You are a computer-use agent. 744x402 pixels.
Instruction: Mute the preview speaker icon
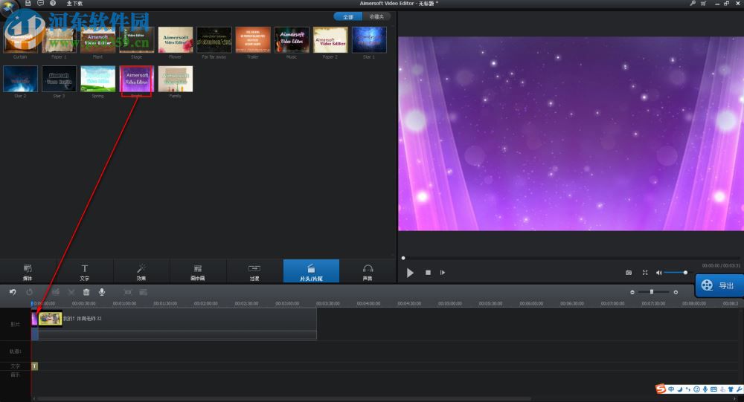tap(658, 273)
